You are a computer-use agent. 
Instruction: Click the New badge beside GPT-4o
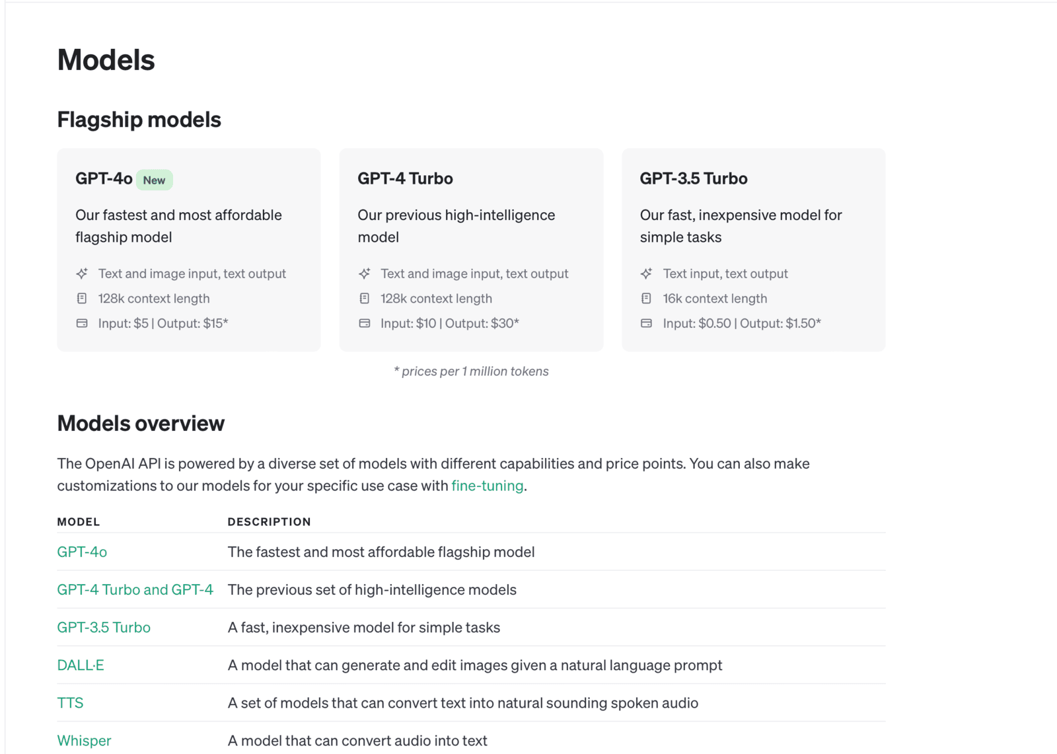click(155, 180)
